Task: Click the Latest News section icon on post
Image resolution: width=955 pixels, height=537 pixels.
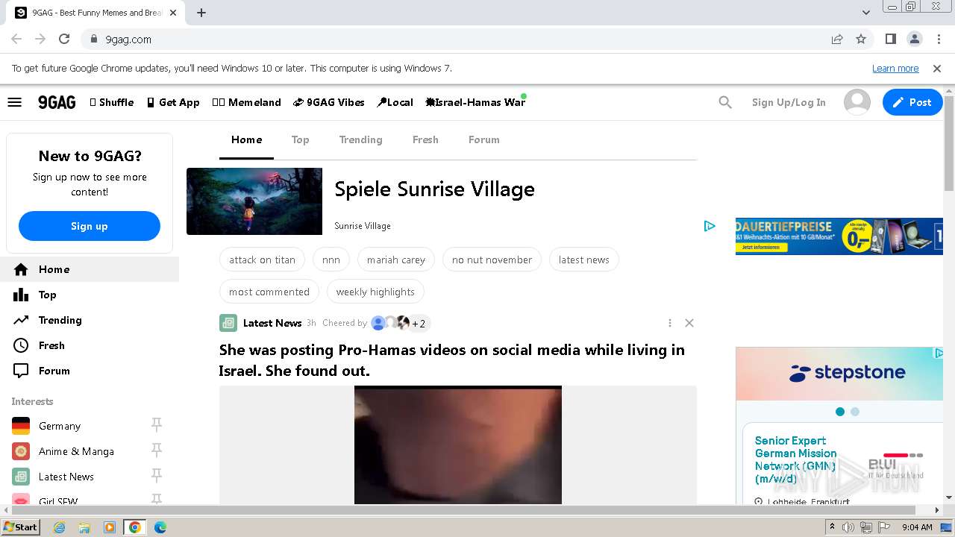Action: point(228,323)
